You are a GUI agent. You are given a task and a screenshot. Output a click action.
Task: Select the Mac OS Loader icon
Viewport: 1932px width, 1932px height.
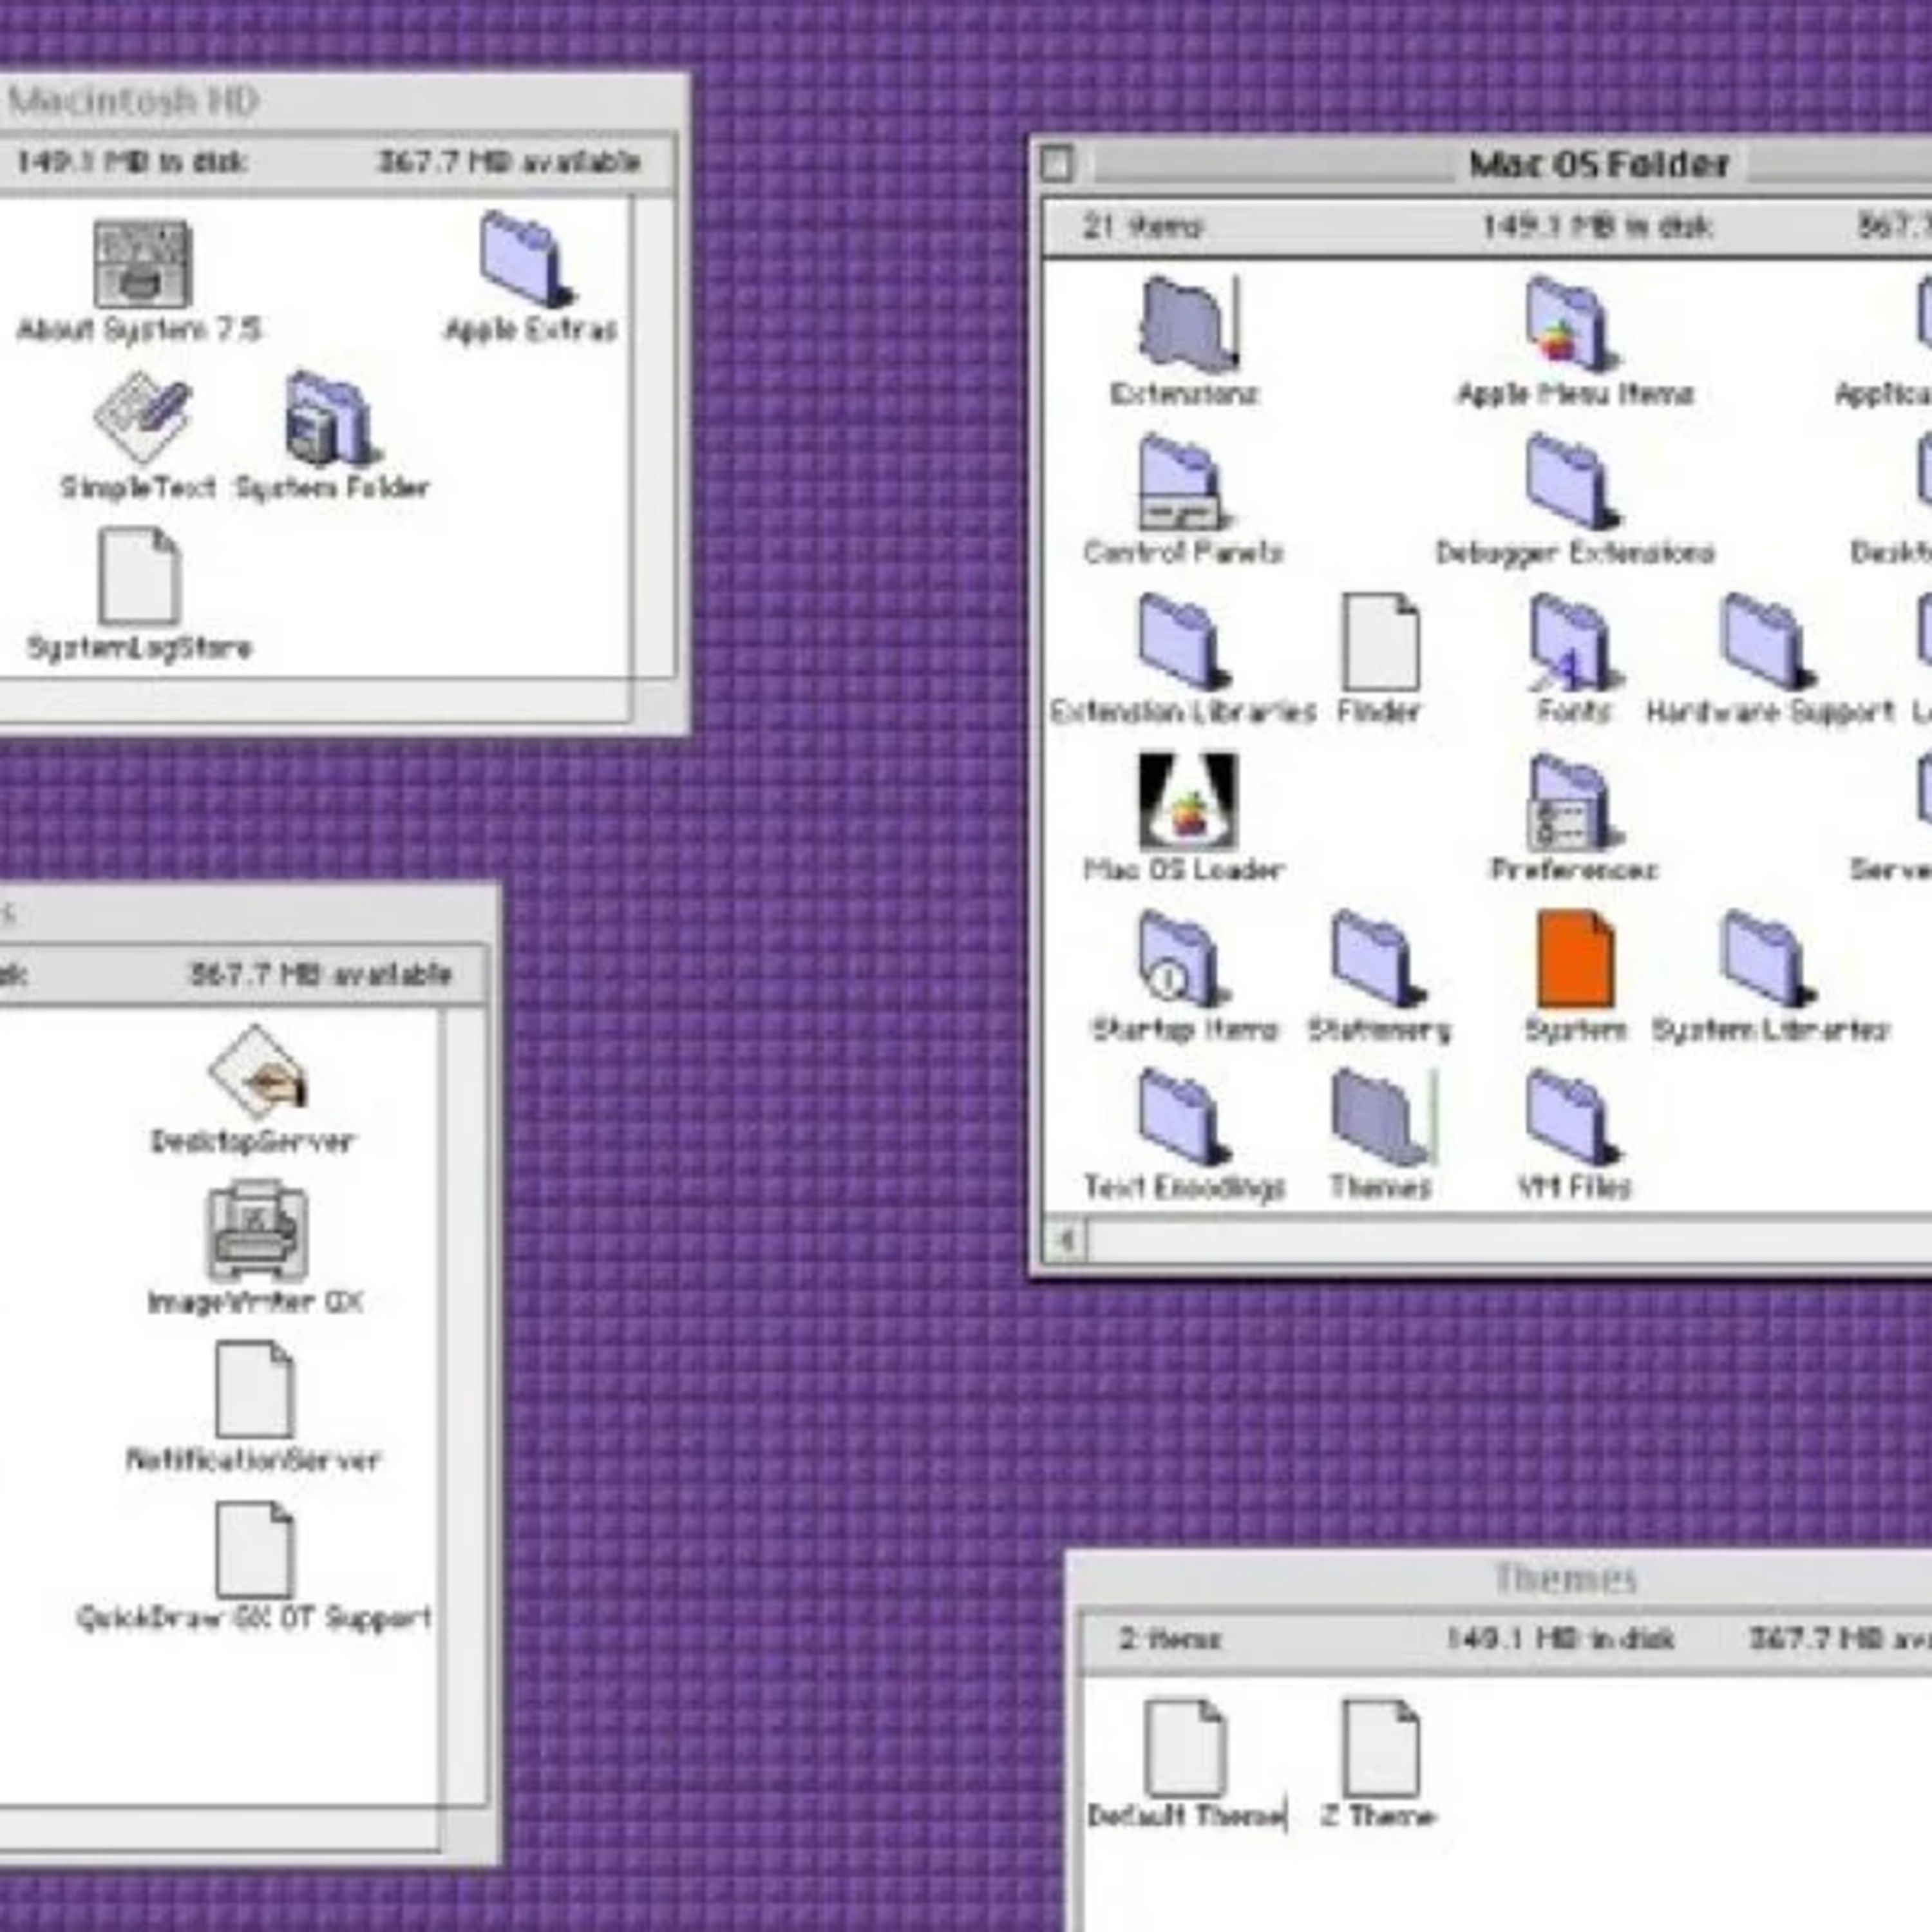click(1188, 801)
